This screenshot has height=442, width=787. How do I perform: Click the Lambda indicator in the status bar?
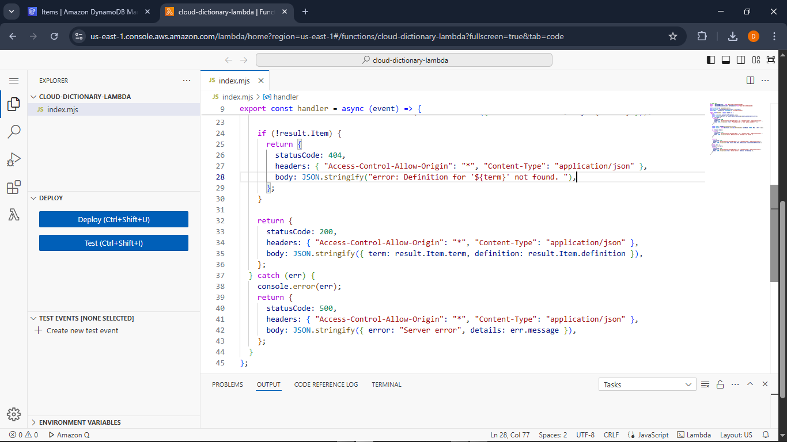[x=694, y=435]
